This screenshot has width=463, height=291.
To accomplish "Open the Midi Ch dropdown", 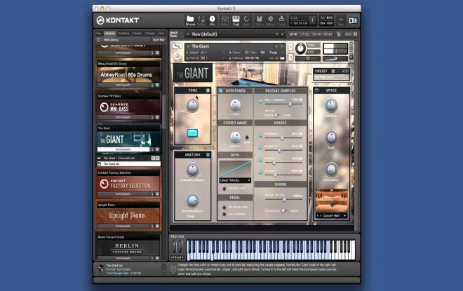I will click(x=206, y=58).
